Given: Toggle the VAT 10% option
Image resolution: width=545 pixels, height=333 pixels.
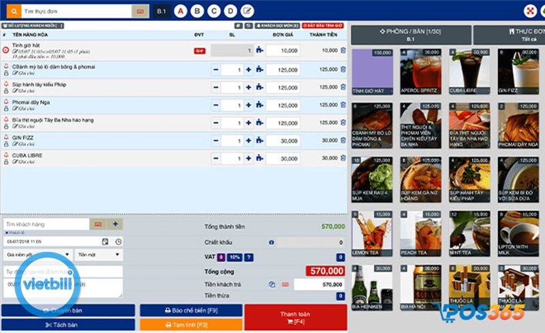Looking at the screenshot, I should tap(234, 257).
